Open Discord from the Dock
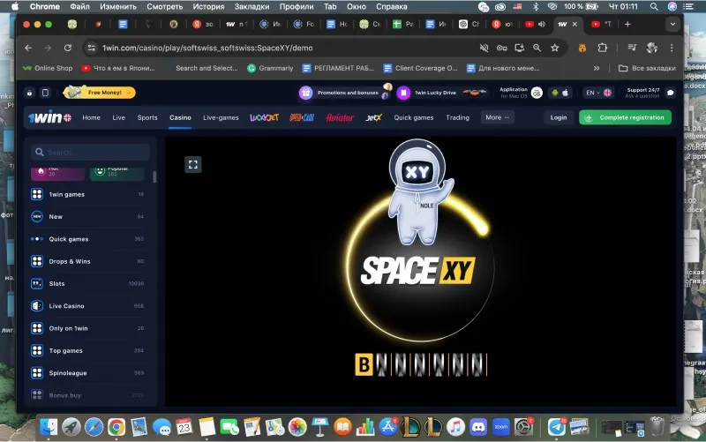 [x=478, y=427]
